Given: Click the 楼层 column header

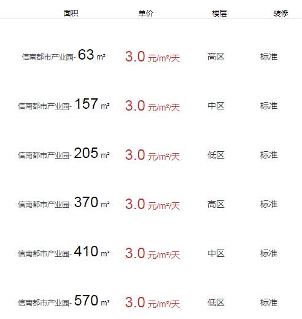Looking at the screenshot, I should [x=219, y=14].
